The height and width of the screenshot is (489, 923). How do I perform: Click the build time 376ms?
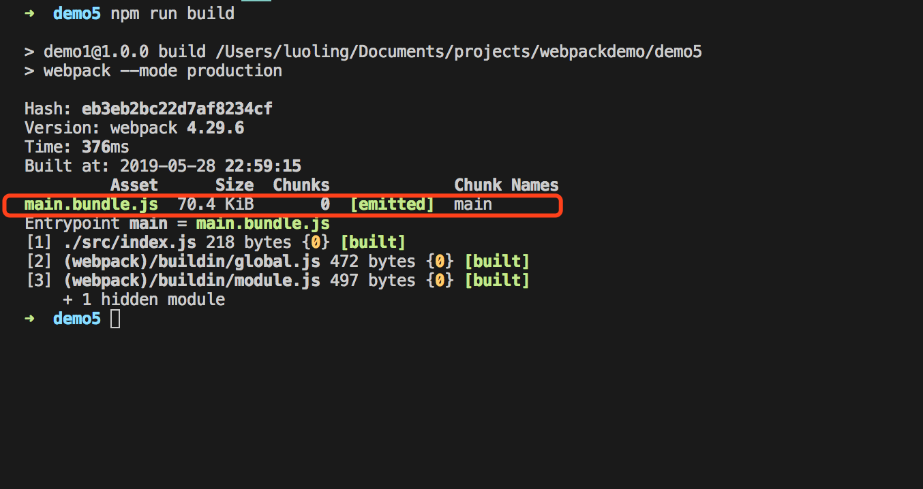click(106, 147)
